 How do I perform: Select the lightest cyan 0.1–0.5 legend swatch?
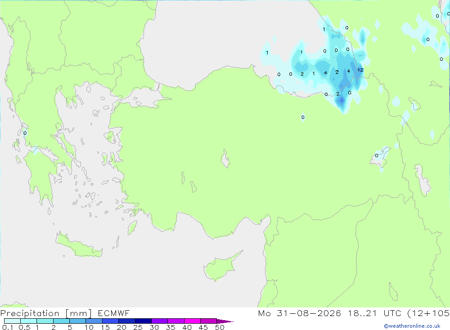pos(12,321)
